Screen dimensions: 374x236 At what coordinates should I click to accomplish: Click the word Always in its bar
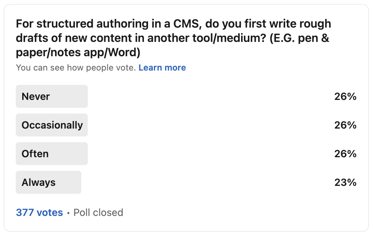pos(38,183)
